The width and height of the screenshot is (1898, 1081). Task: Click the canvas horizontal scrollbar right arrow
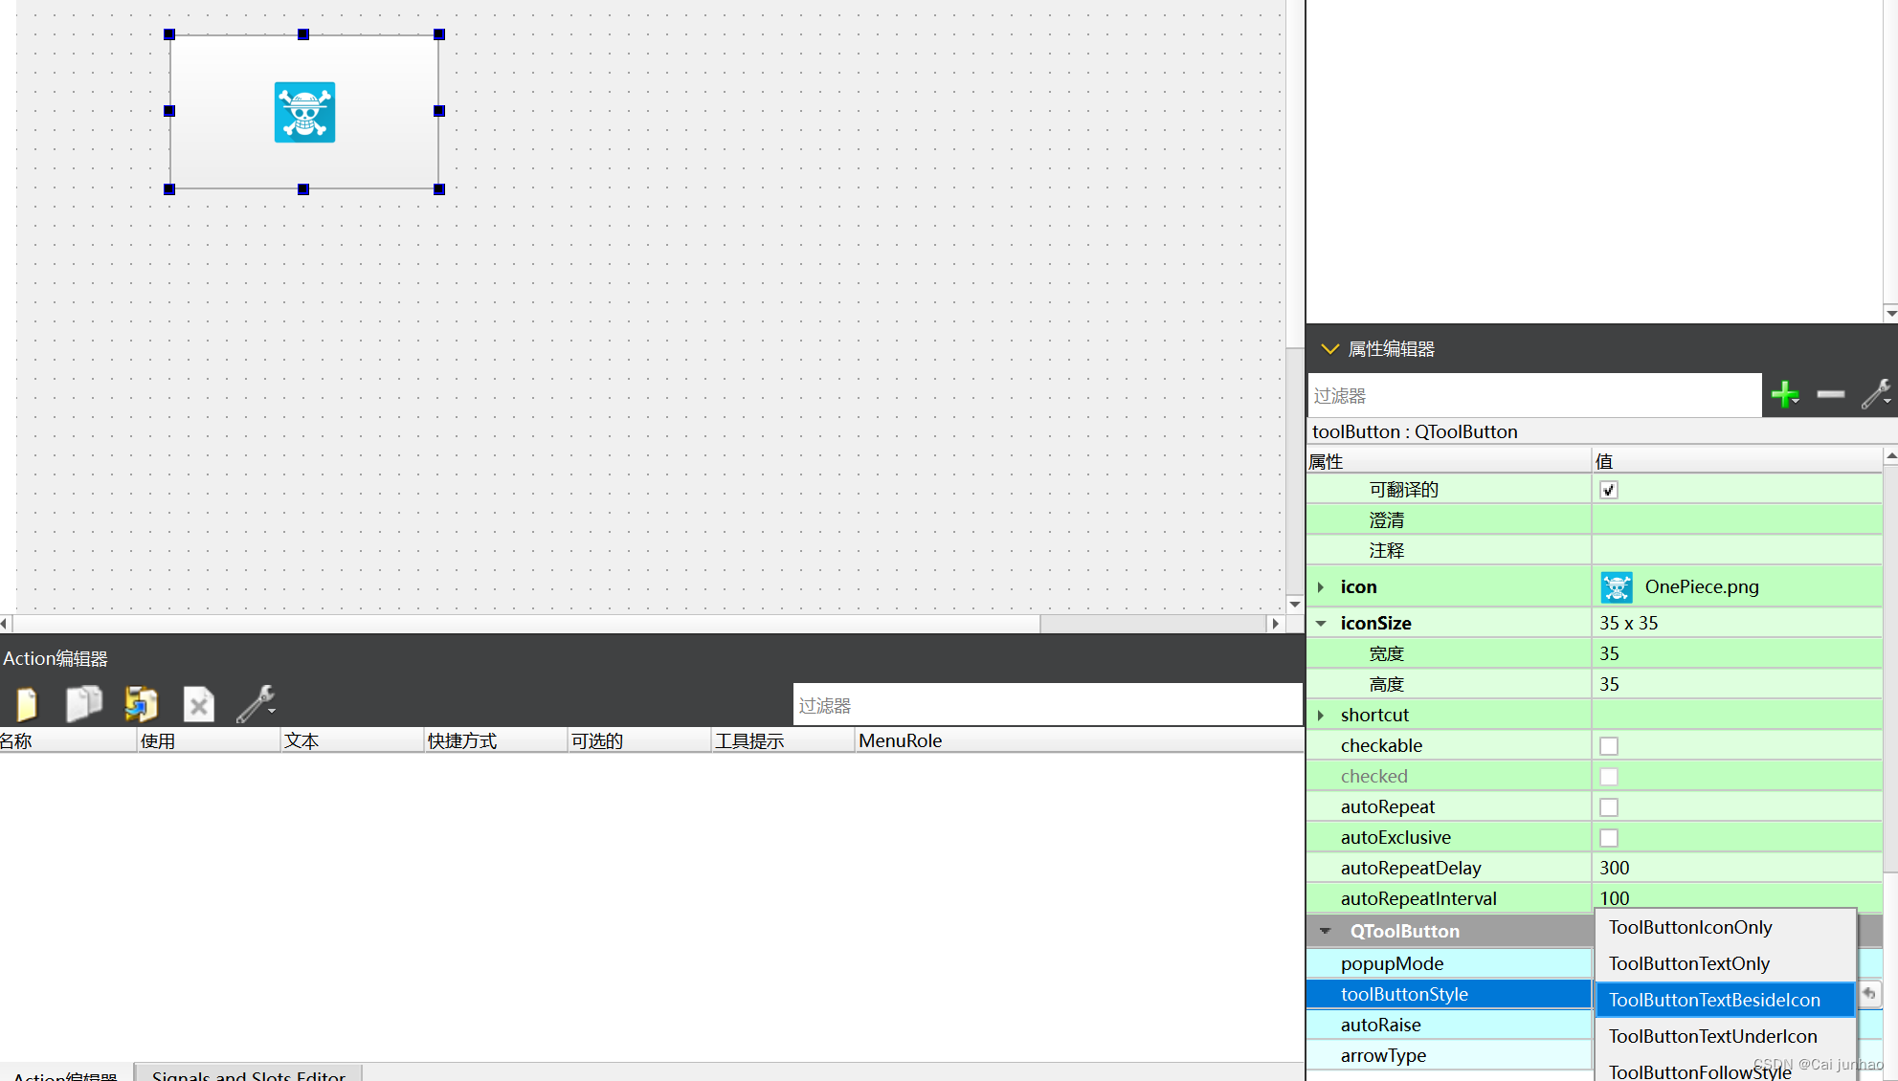(1275, 624)
